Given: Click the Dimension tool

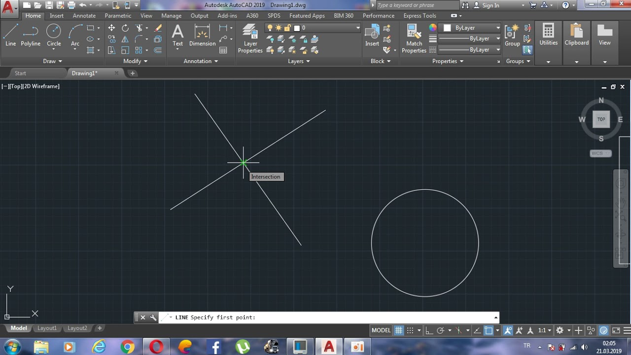Looking at the screenshot, I should point(202,35).
